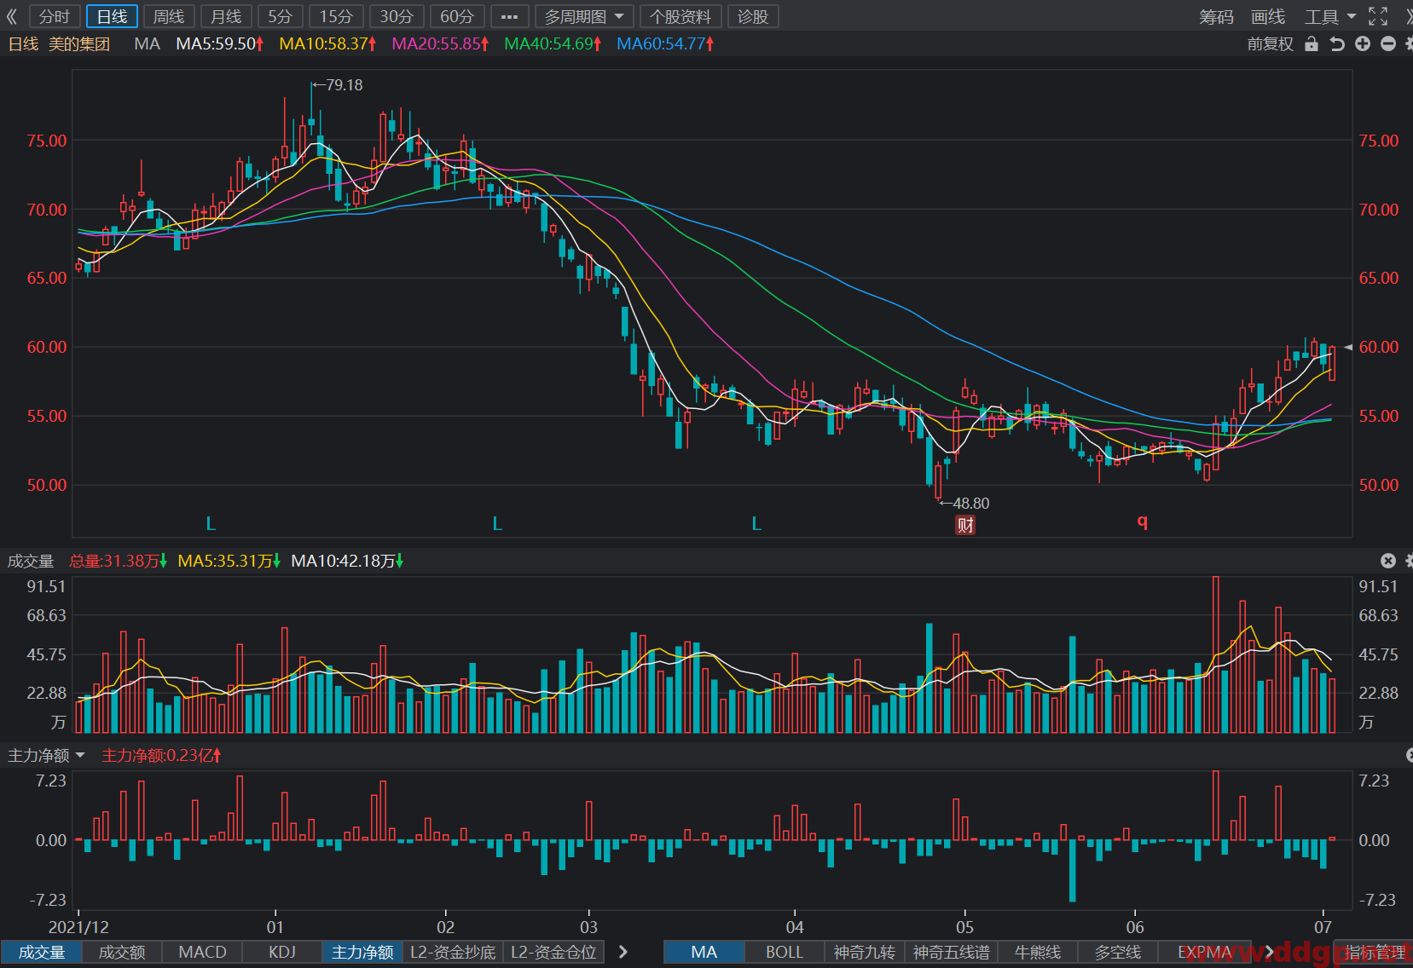Switch to the 周线 weekly period
This screenshot has height=968, width=1413.
pyautogui.click(x=169, y=16)
